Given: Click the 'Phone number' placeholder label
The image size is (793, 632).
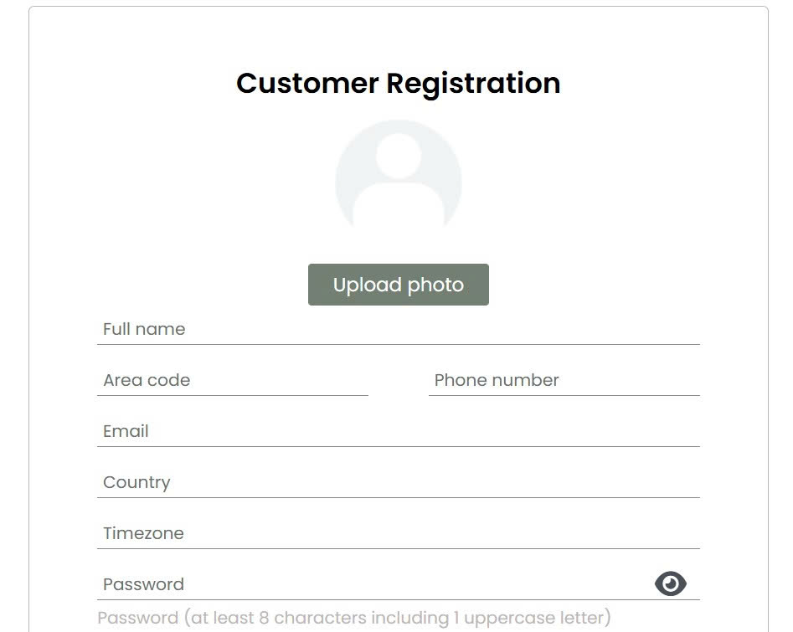Looking at the screenshot, I should coord(497,381).
